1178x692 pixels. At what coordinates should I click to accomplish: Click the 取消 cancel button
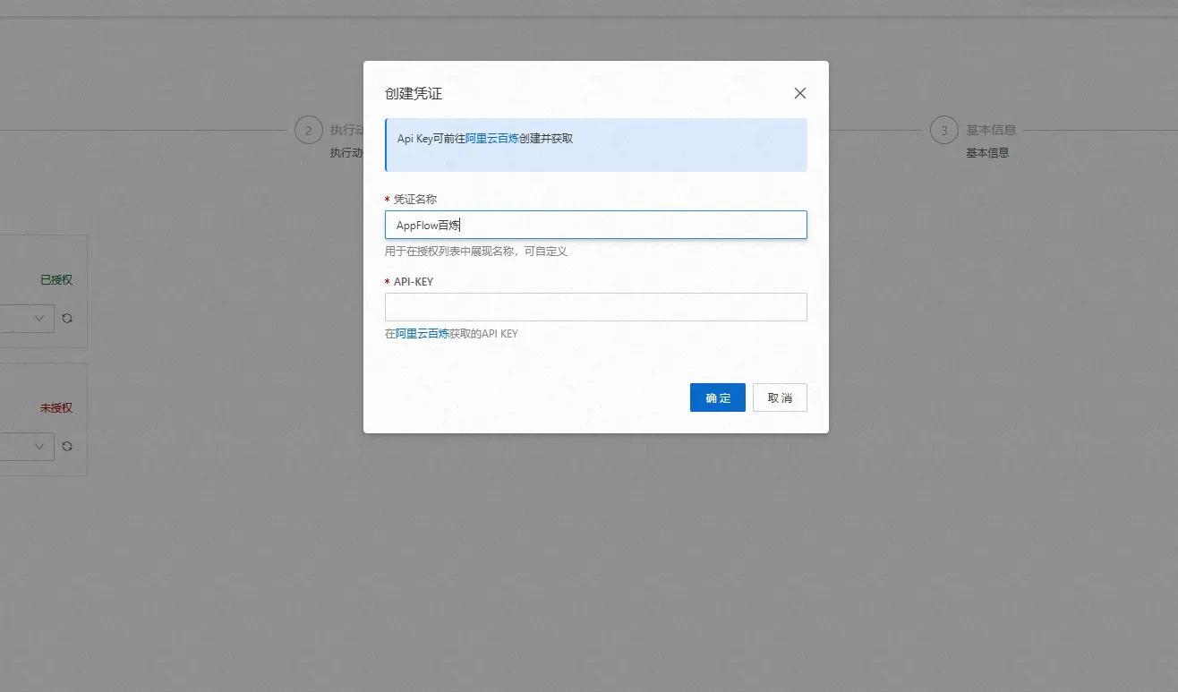click(780, 397)
